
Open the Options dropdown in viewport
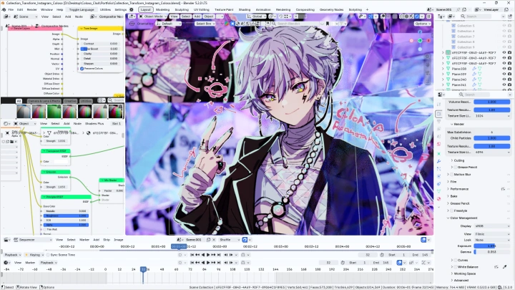422,24
